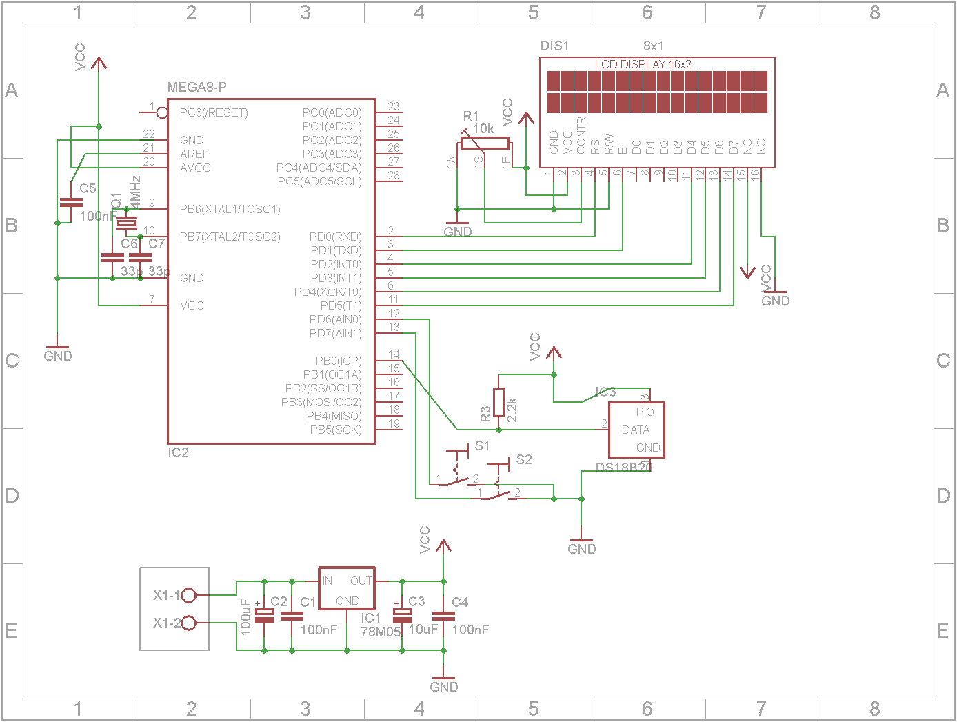The height and width of the screenshot is (722, 957).
Task: Click the IN pin label on the regulator
Action: pyautogui.click(x=328, y=581)
